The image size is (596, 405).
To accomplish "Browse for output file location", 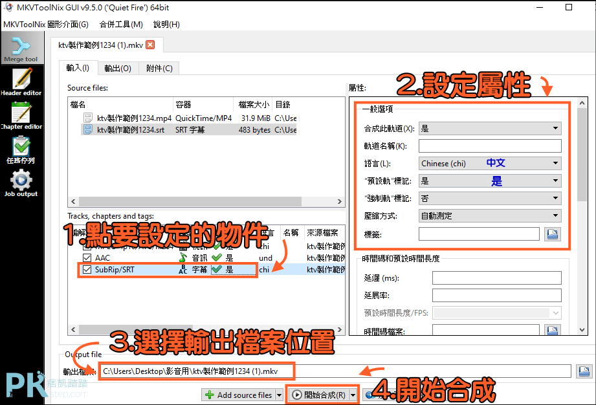I will point(584,371).
